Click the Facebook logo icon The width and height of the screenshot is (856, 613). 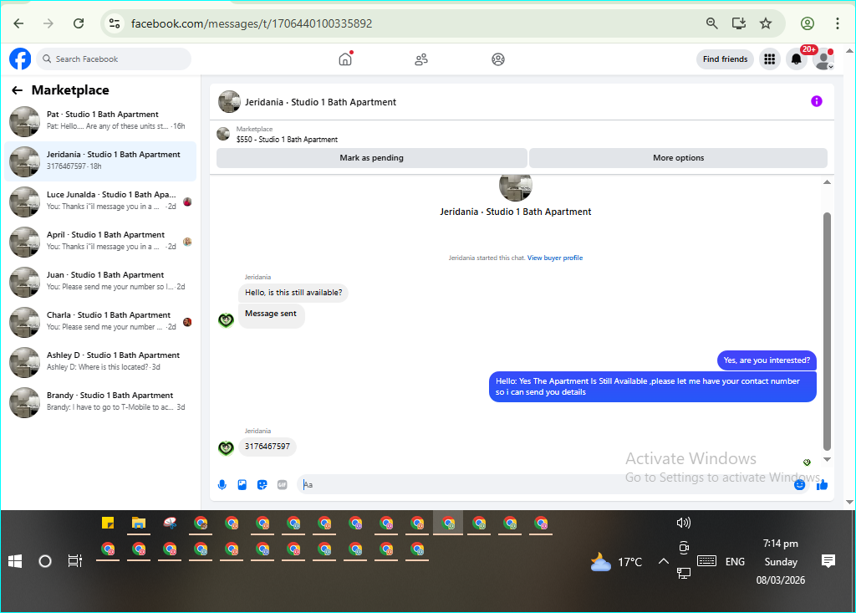tap(20, 59)
